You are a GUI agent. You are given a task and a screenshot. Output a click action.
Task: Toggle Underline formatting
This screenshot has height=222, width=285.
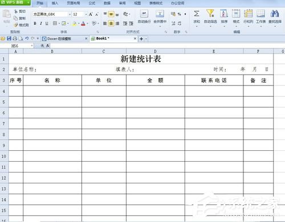[47, 23]
